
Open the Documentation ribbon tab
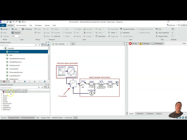pos(21,25)
